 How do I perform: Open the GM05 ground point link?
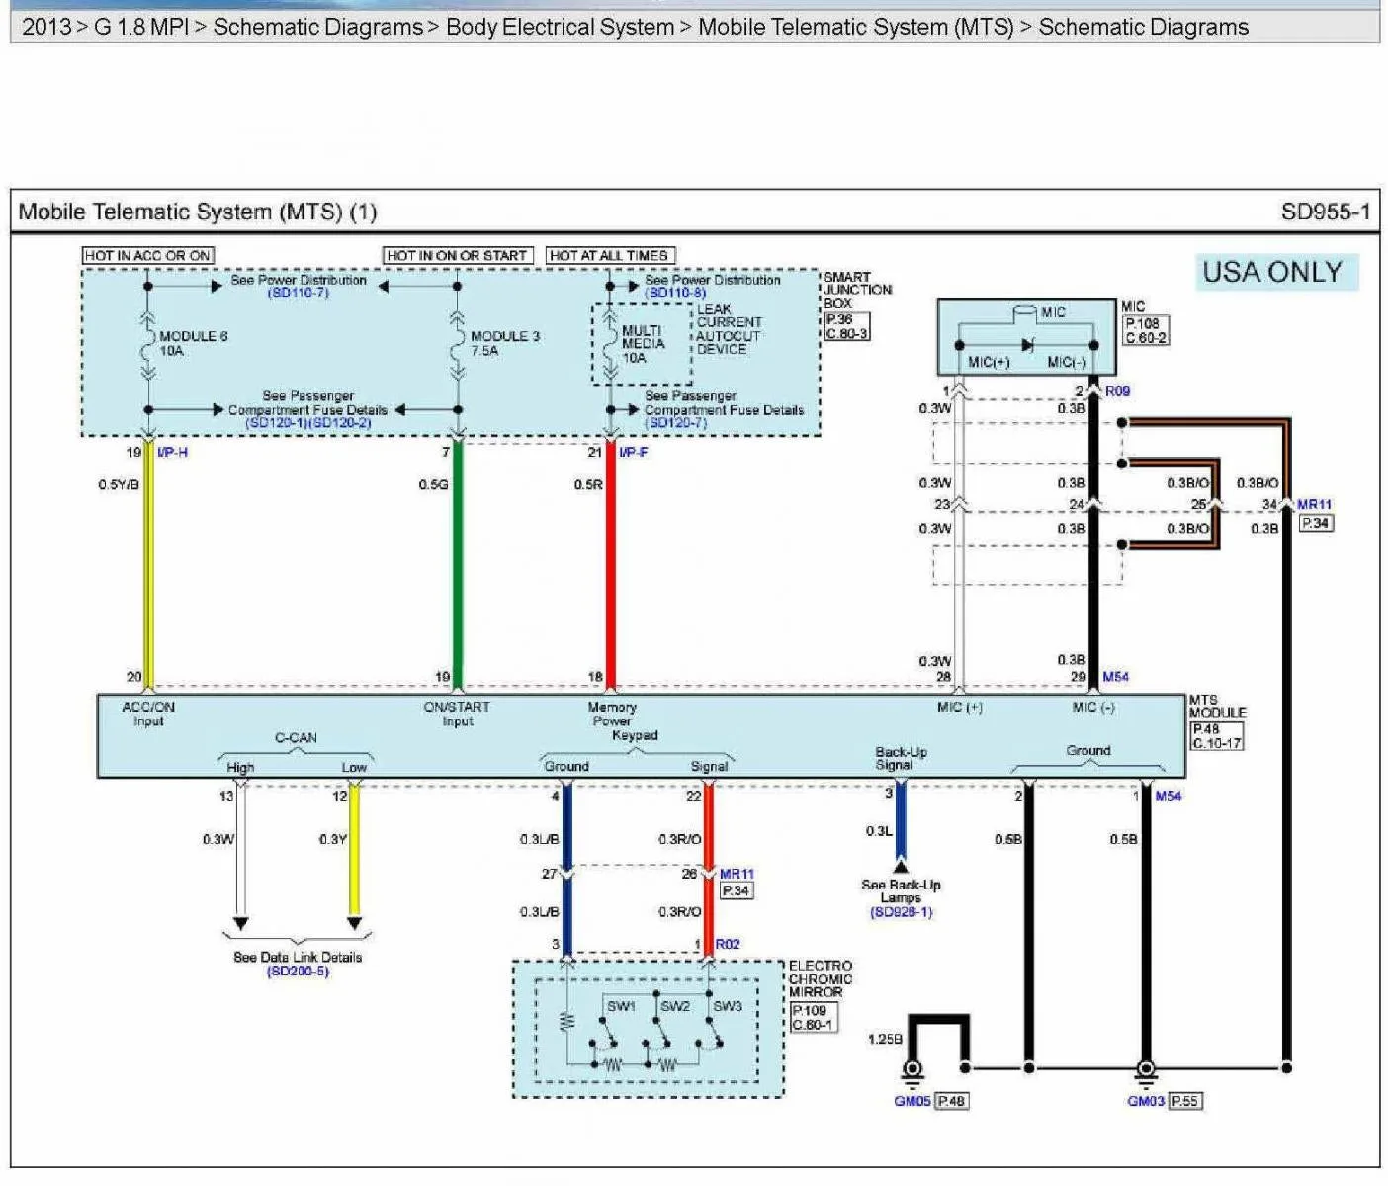[911, 1101]
